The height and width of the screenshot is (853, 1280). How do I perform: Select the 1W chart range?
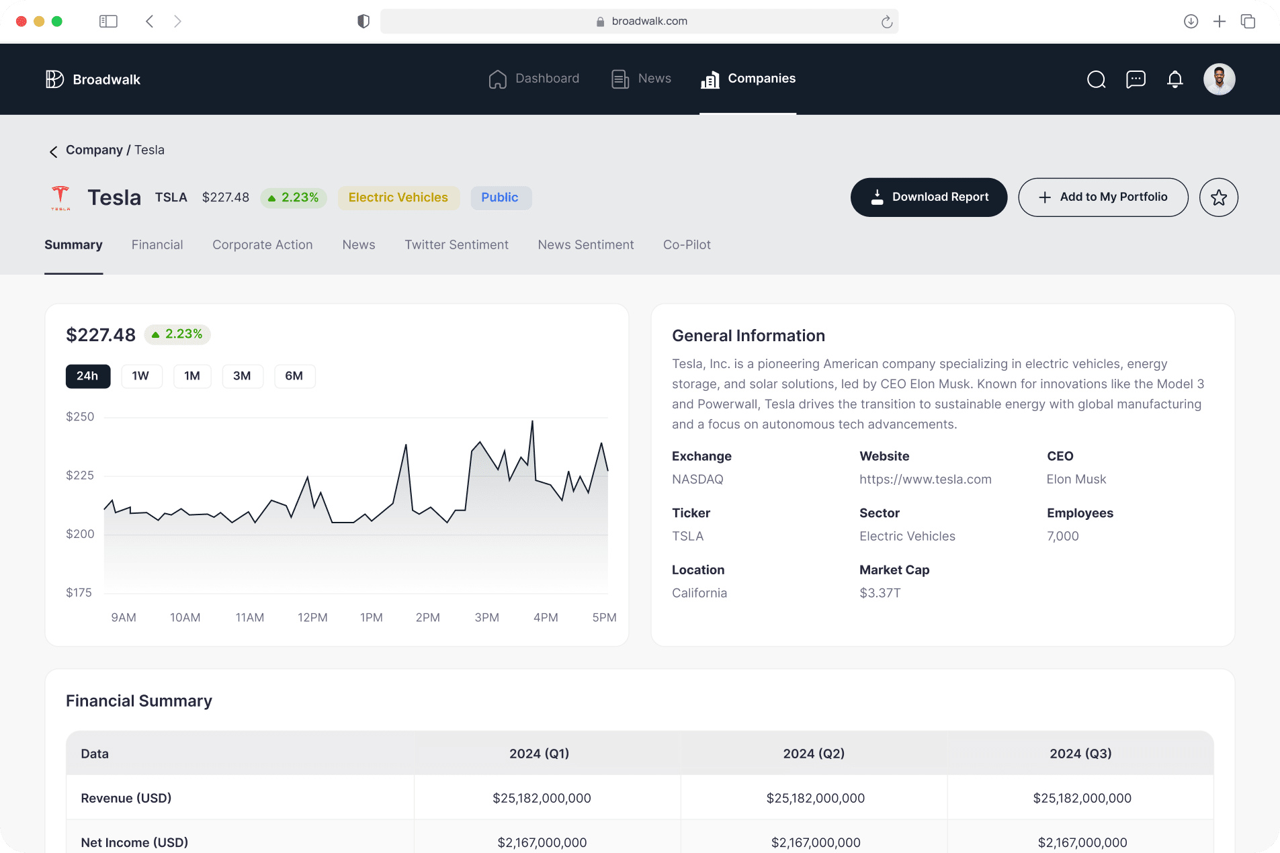pos(140,376)
